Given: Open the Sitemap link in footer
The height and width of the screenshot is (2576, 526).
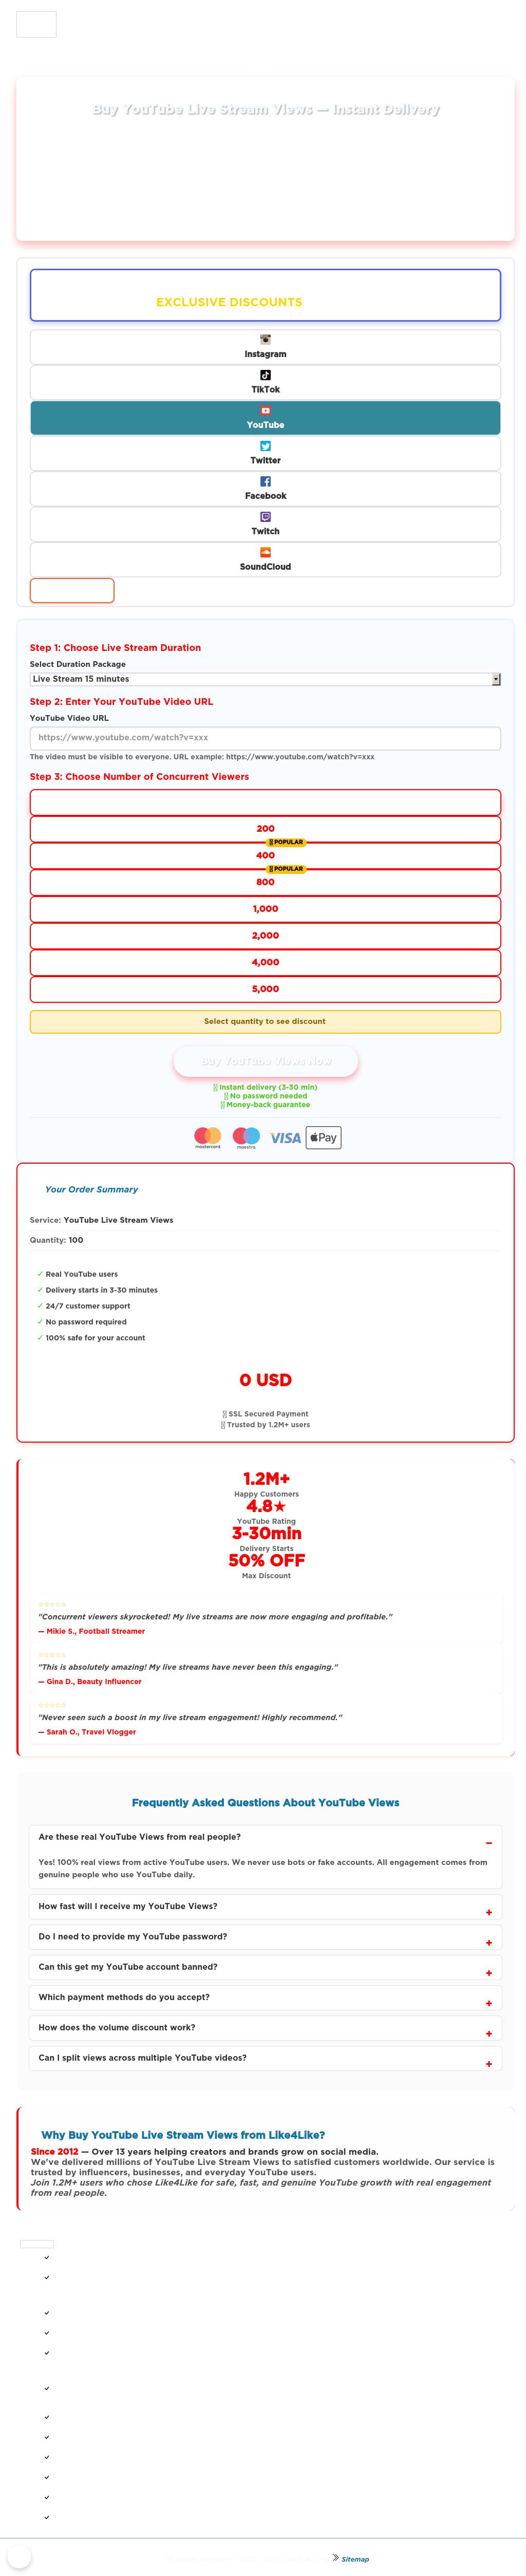Looking at the screenshot, I should (355, 2559).
